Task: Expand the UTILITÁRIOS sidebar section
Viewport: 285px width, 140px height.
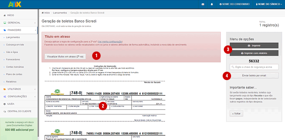Action: 18,89
